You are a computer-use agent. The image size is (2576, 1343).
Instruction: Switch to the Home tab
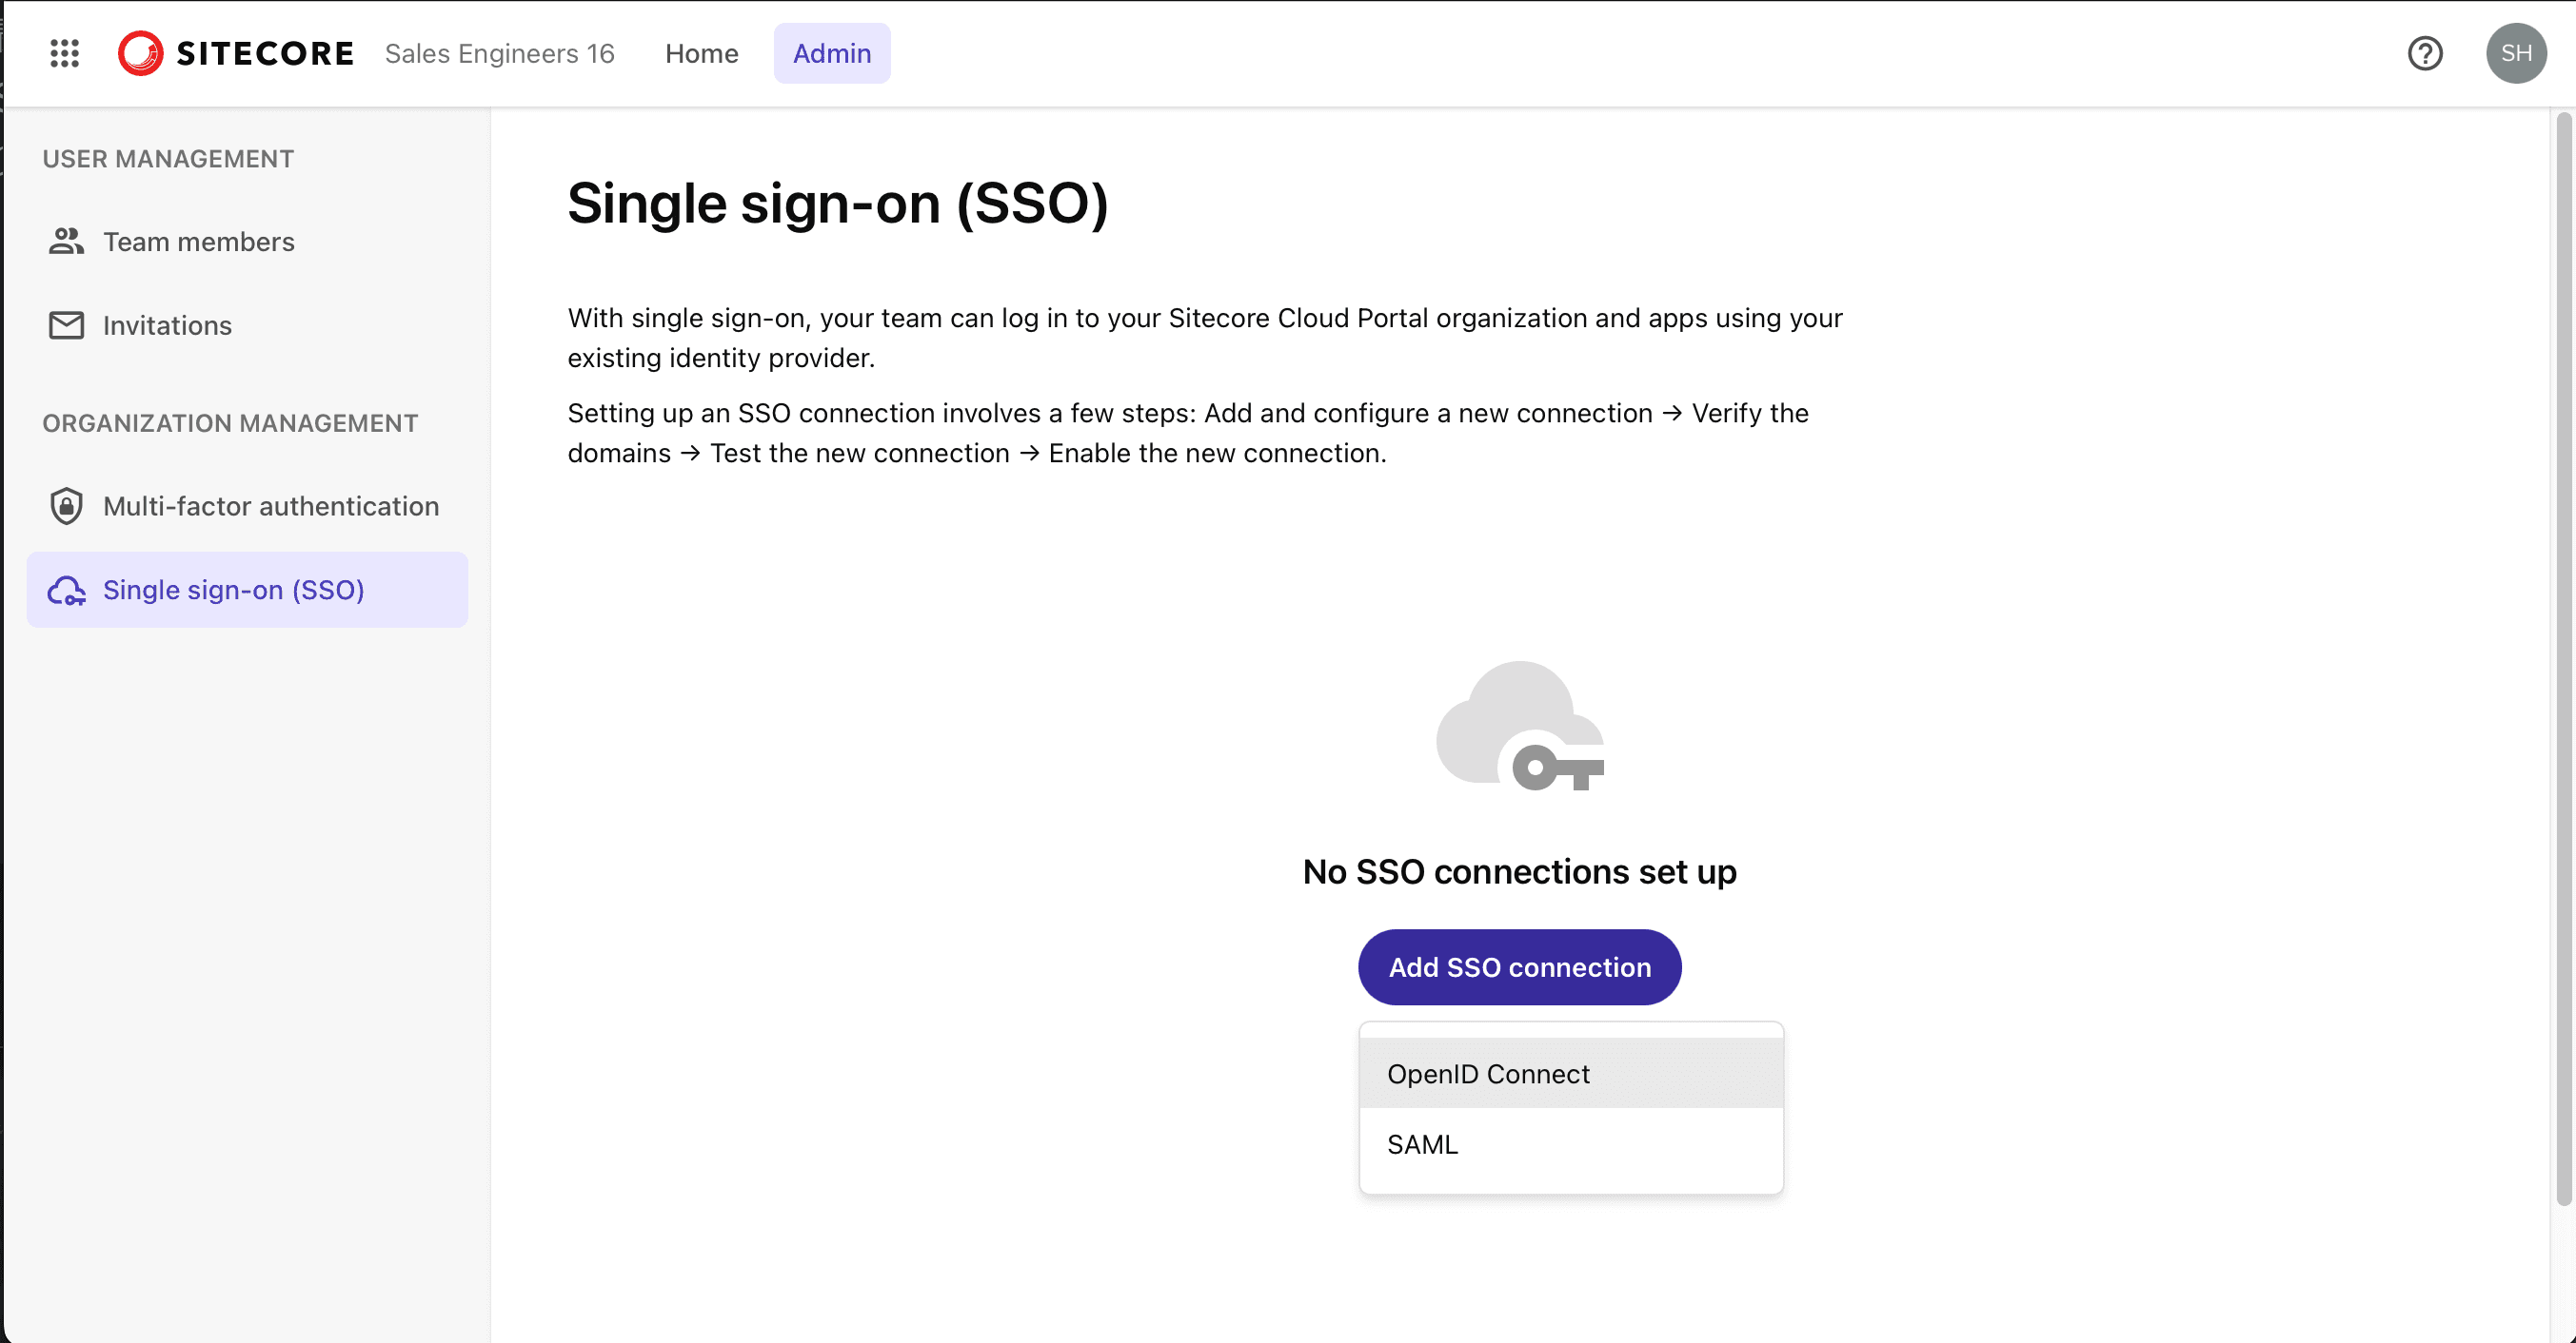(x=701, y=53)
